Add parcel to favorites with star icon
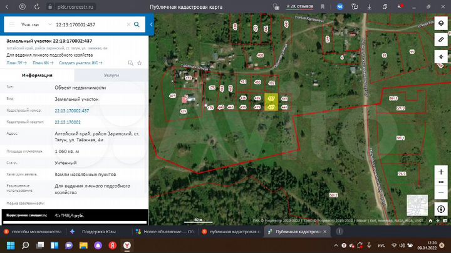This screenshot has height=253, width=451. pyautogui.click(x=140, y=63)
